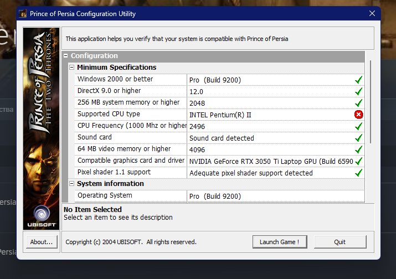
Task: Click the green checkmark for video memory row
Action: (x=359, y=149)
